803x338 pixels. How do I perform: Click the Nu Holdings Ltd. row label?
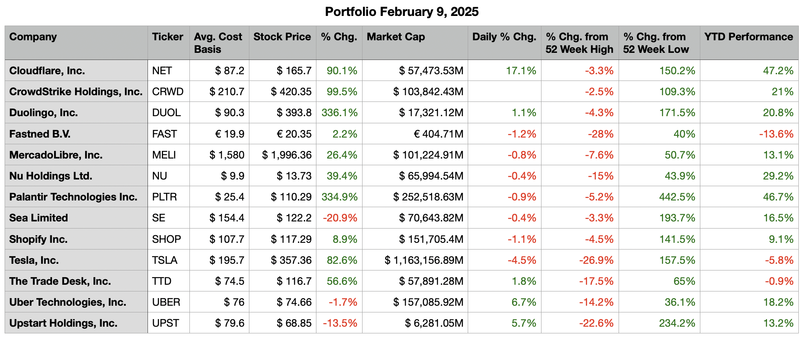(51, 176)
